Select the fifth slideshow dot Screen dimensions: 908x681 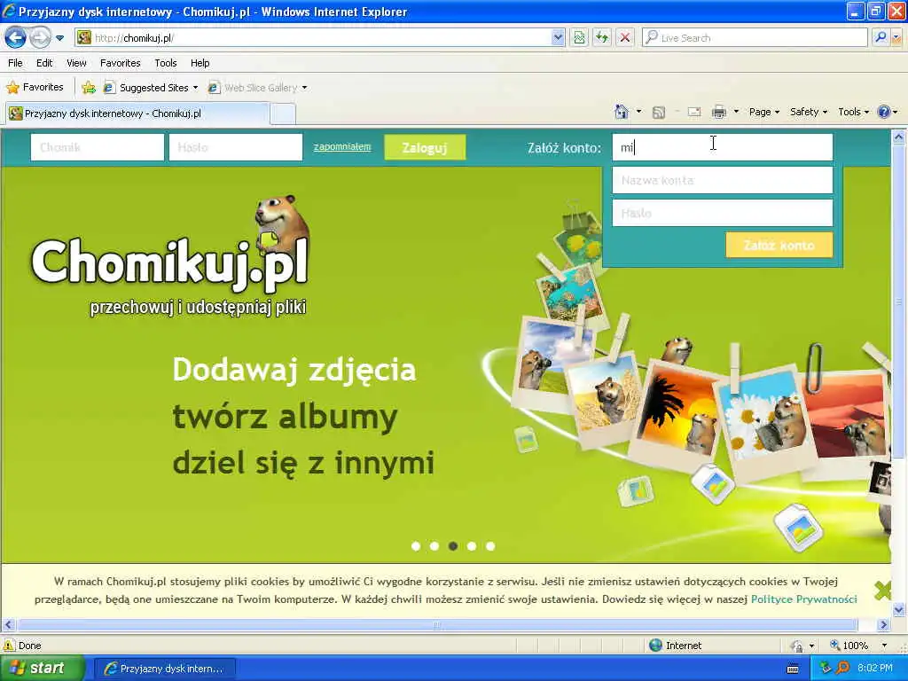click(489, 546)
